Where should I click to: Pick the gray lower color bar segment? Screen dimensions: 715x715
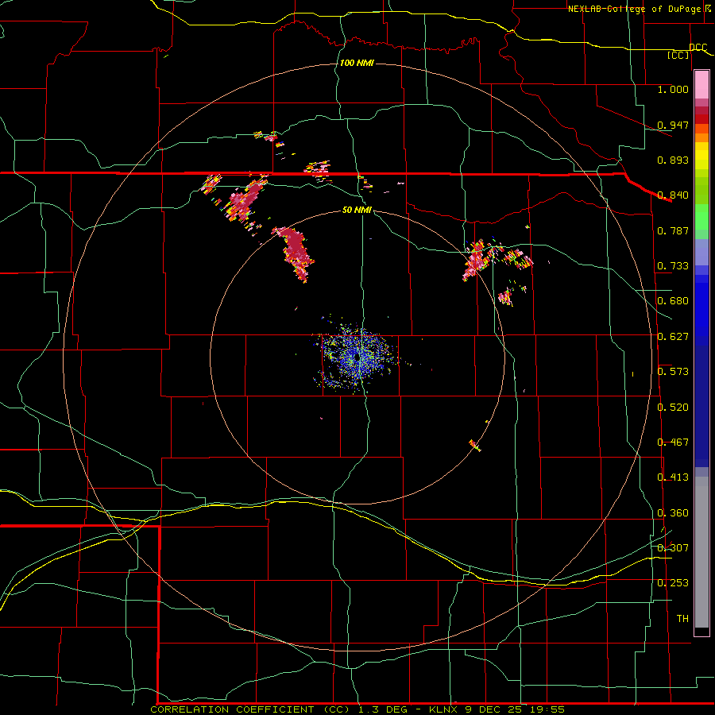701,552
